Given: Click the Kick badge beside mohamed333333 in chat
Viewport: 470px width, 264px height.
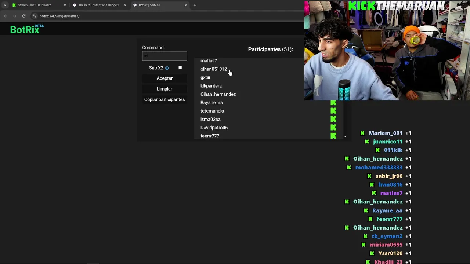Looking at the screenshot, I should click(349, 168).
